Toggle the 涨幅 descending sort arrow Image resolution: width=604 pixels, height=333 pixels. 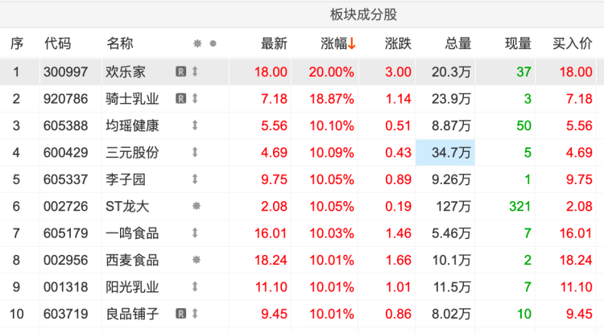click(x=351, y=43)
